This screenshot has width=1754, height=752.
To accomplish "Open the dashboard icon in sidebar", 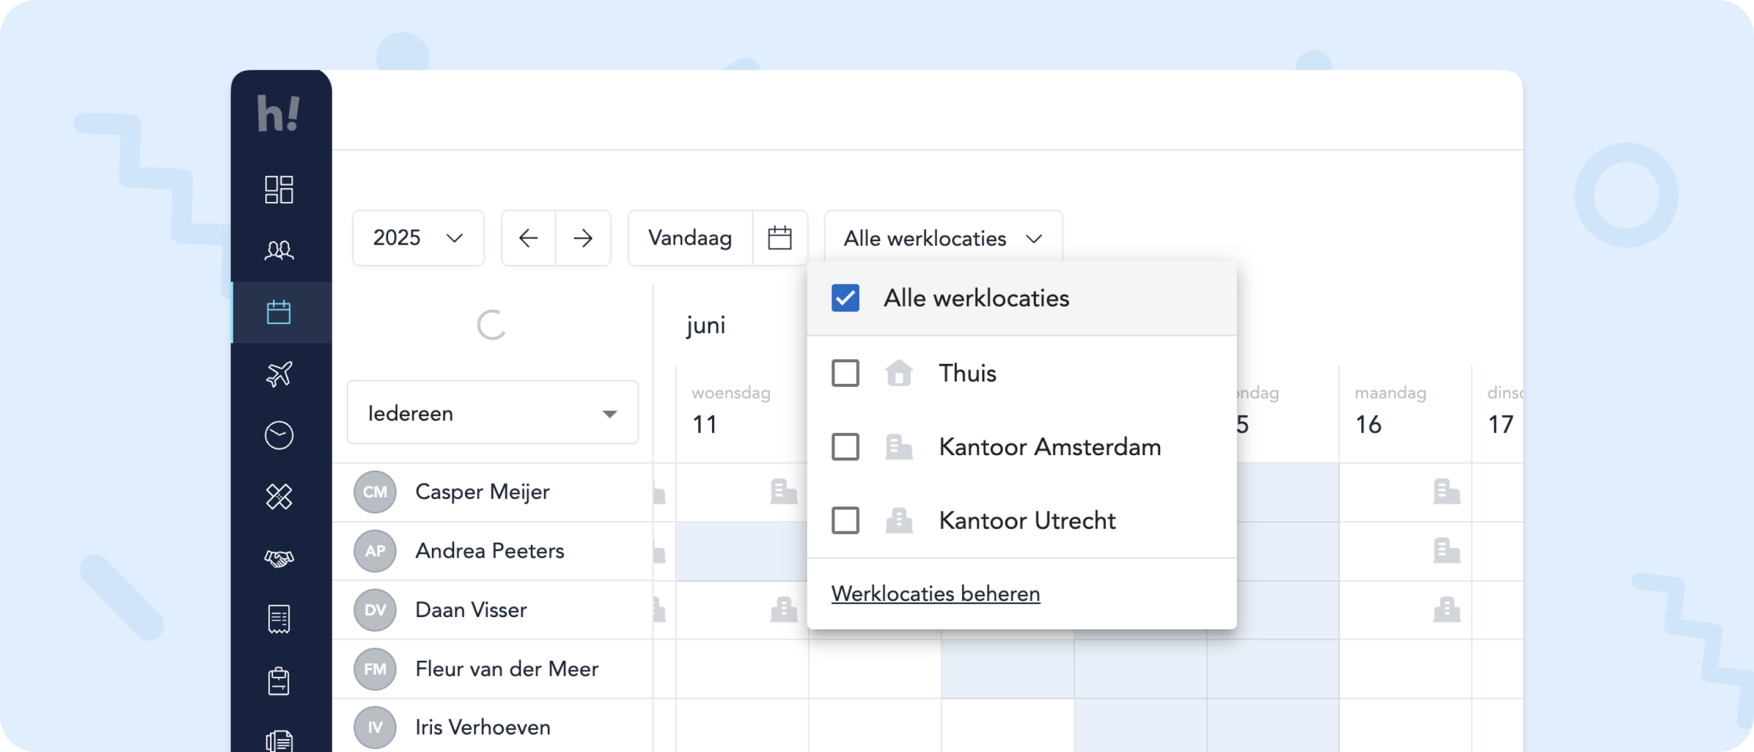I will click(x=278, y=189).
